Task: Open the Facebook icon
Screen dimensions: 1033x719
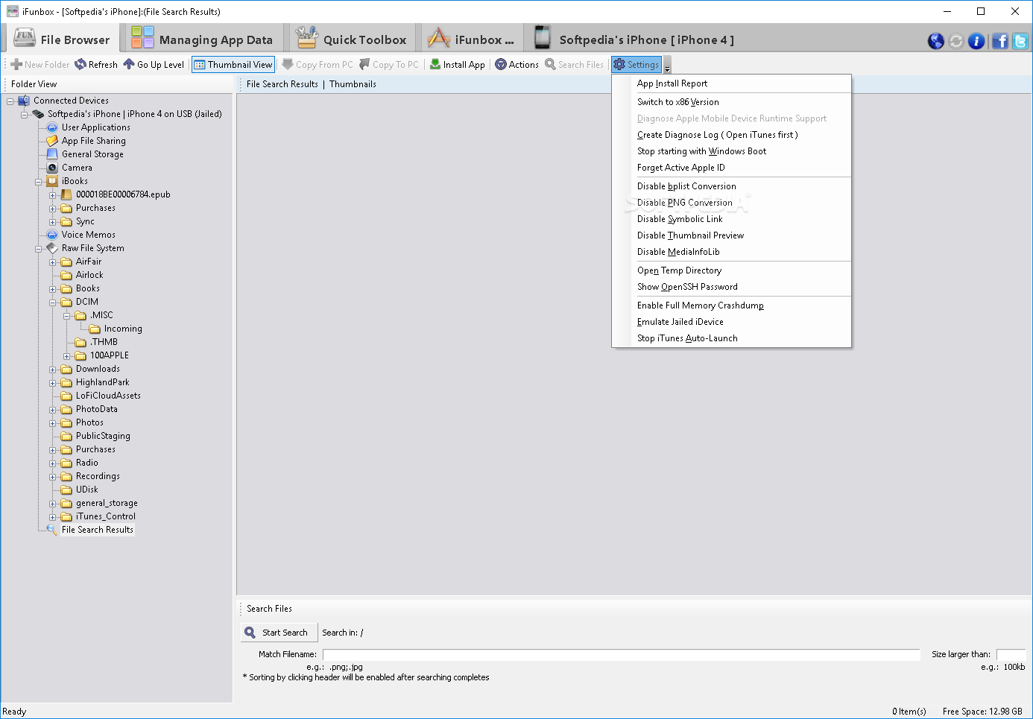Action: 1000,41
